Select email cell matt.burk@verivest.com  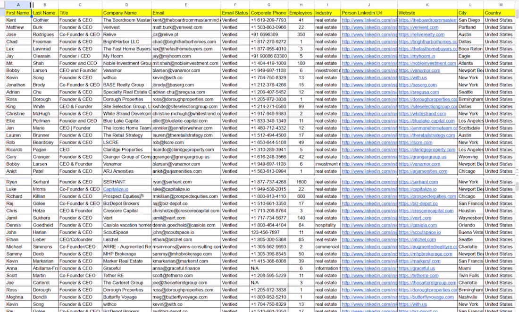click(186, 27)
